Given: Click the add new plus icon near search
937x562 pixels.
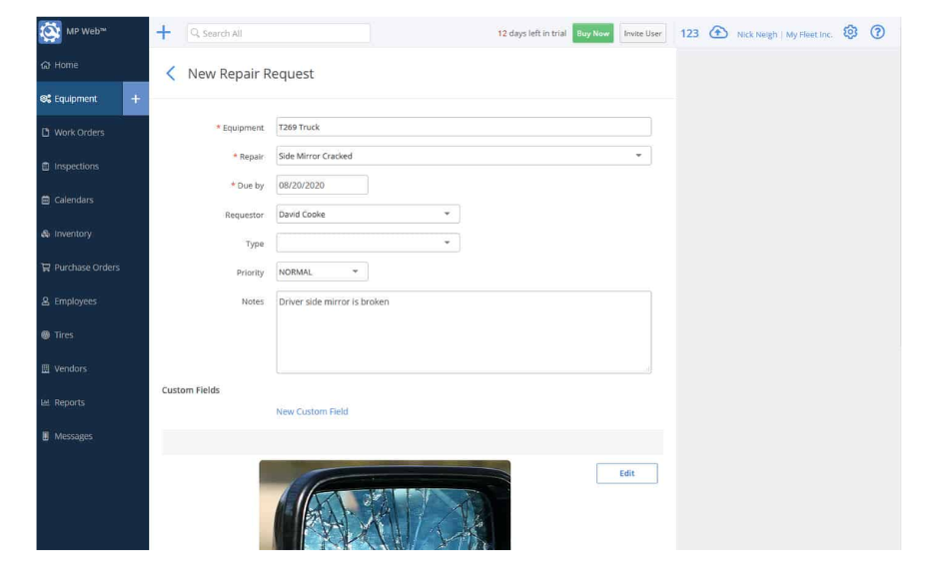Looking at the screenshot, I should 165,33.
